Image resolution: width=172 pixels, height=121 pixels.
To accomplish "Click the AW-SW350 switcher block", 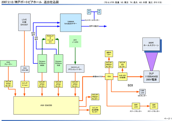I will (x=46, y=105).
